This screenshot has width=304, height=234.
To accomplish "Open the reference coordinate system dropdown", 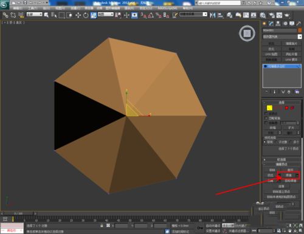I will [x=106, y=15].
